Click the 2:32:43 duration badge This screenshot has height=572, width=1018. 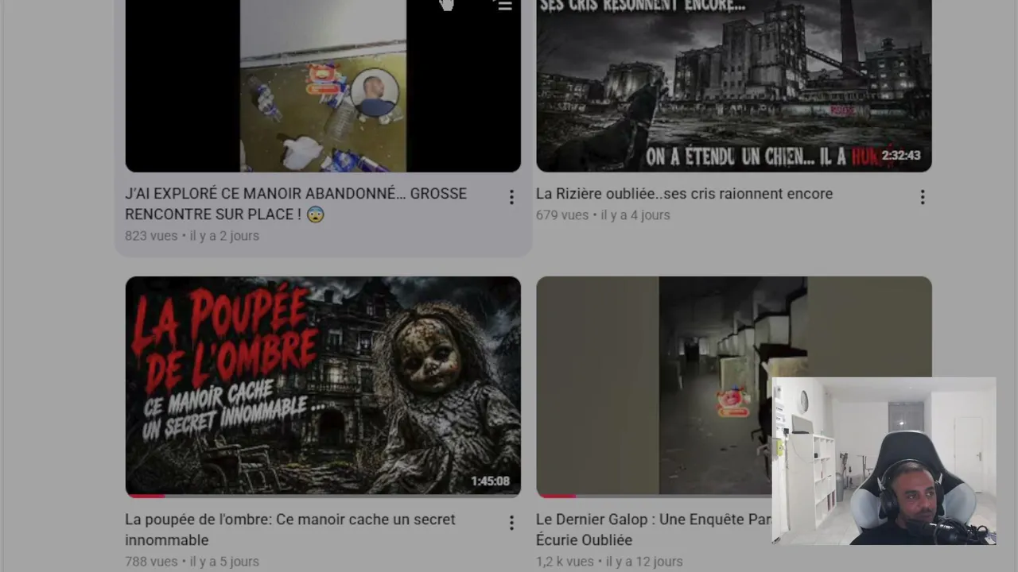coord(900,156)
